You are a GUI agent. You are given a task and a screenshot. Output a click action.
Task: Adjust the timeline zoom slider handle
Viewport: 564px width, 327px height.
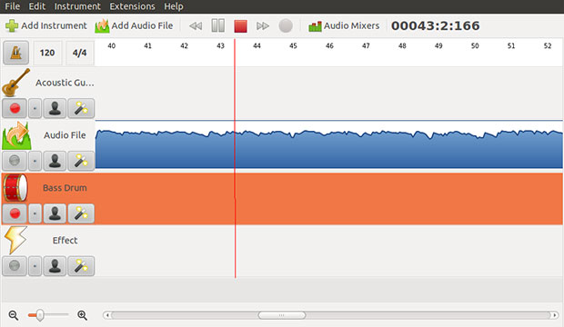(x=40, y=315)
